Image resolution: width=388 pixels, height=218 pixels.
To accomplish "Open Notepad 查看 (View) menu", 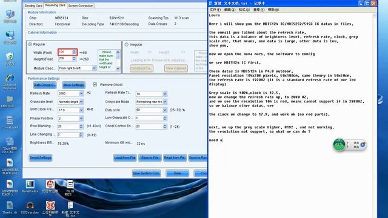I will pyautogui.click(x=259, y=10).
